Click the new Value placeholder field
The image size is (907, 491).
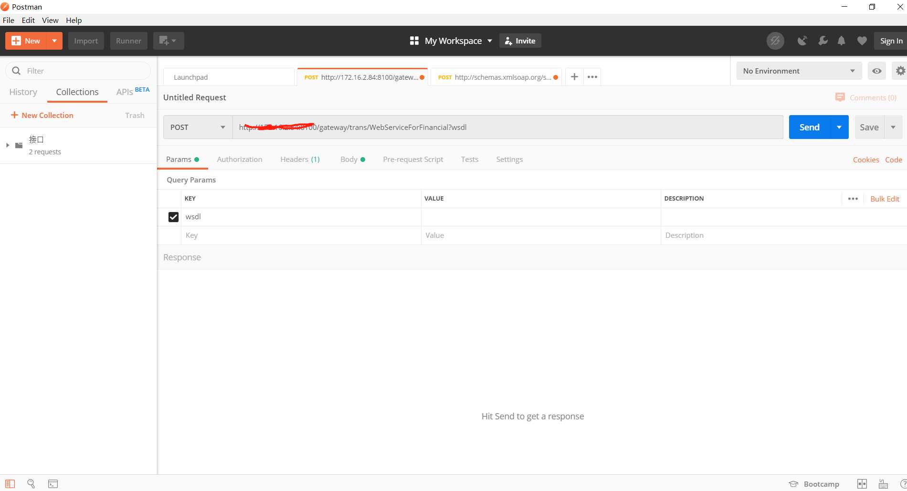click(x=541, y=235)
